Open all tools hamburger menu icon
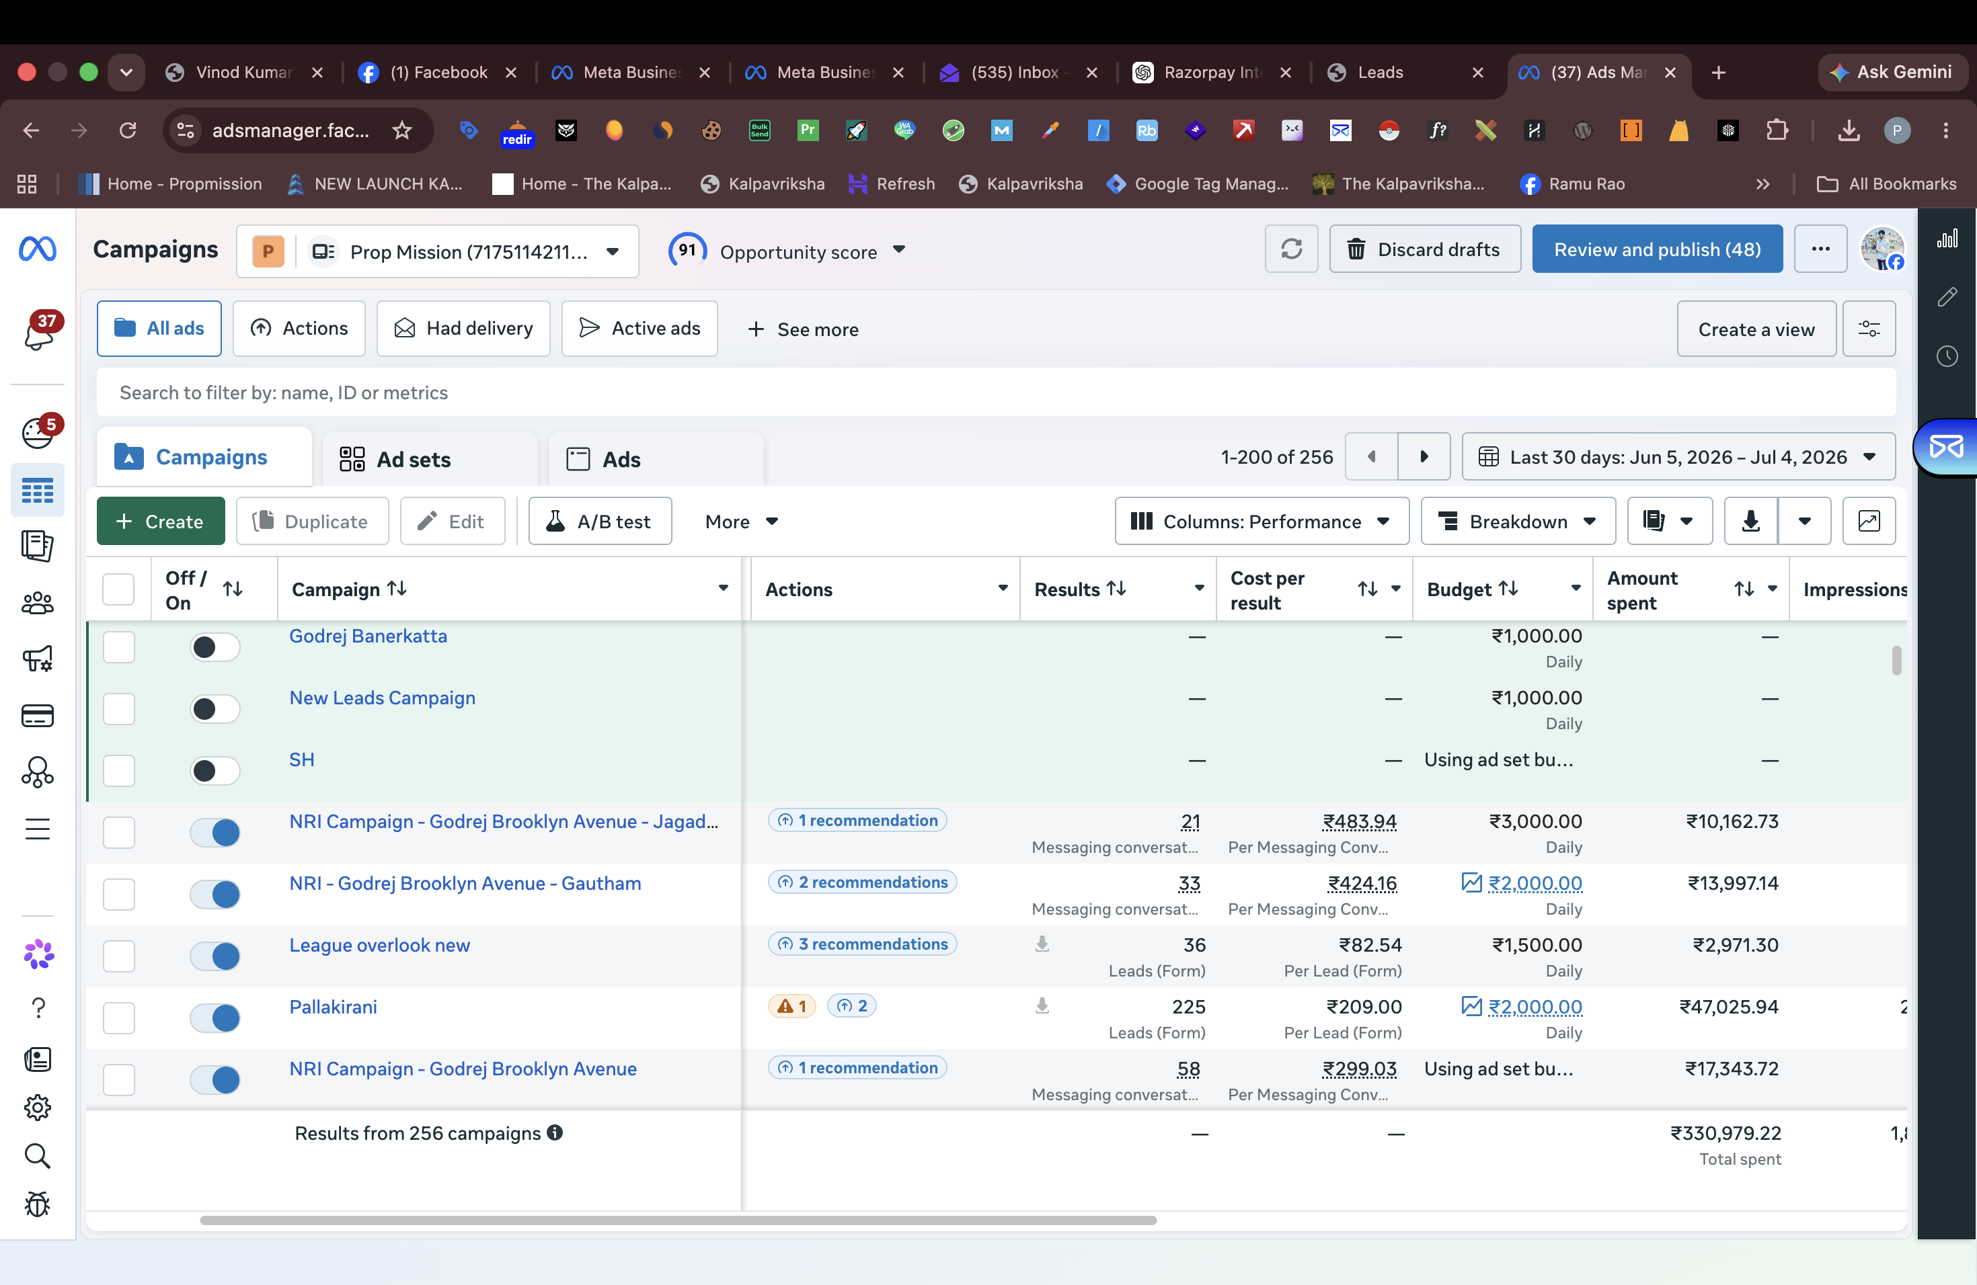Image resolution: width=1977 pixels, height=1285 pixels. [38, 829]
